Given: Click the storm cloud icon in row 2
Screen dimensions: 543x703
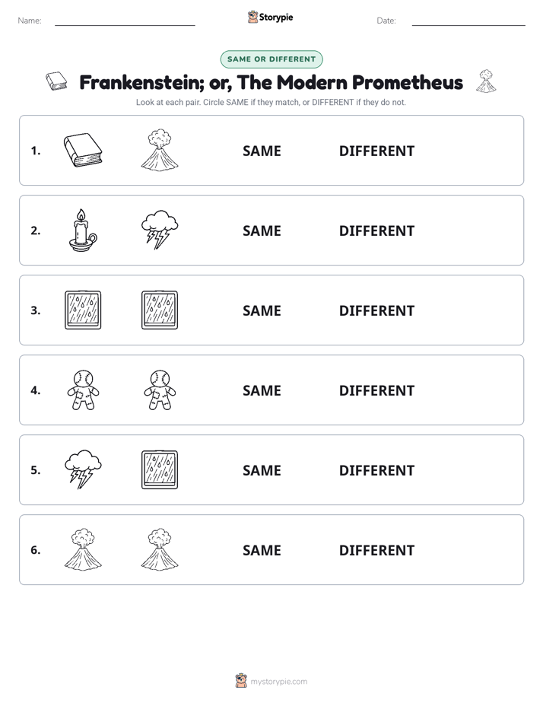Looking at the screenshot, I should (x=160, y=230).
